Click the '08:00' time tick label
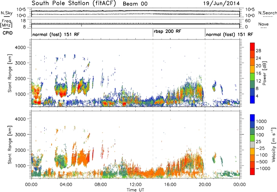 pos(101,185)
